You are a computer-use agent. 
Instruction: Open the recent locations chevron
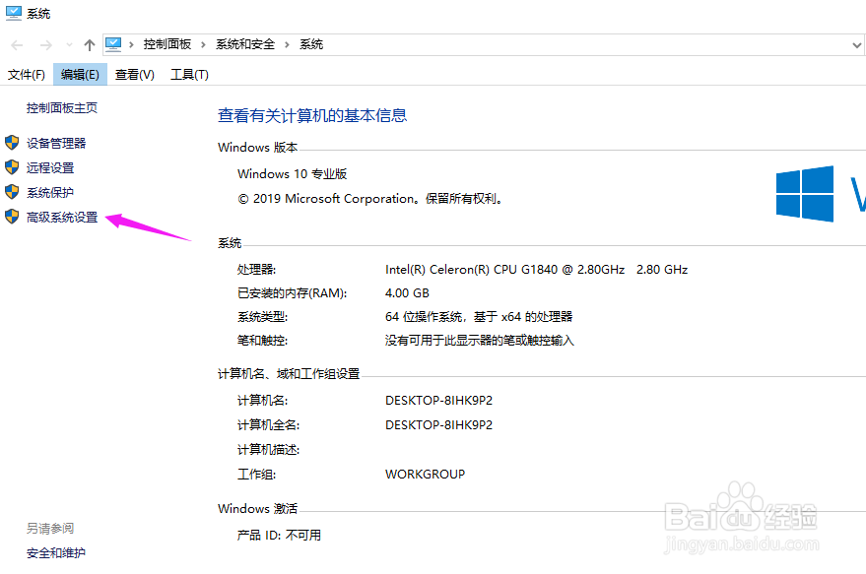(x=69, y=44)
